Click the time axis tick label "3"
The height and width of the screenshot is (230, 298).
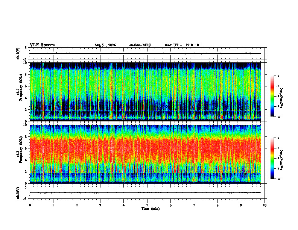click(x=100, y=205)
